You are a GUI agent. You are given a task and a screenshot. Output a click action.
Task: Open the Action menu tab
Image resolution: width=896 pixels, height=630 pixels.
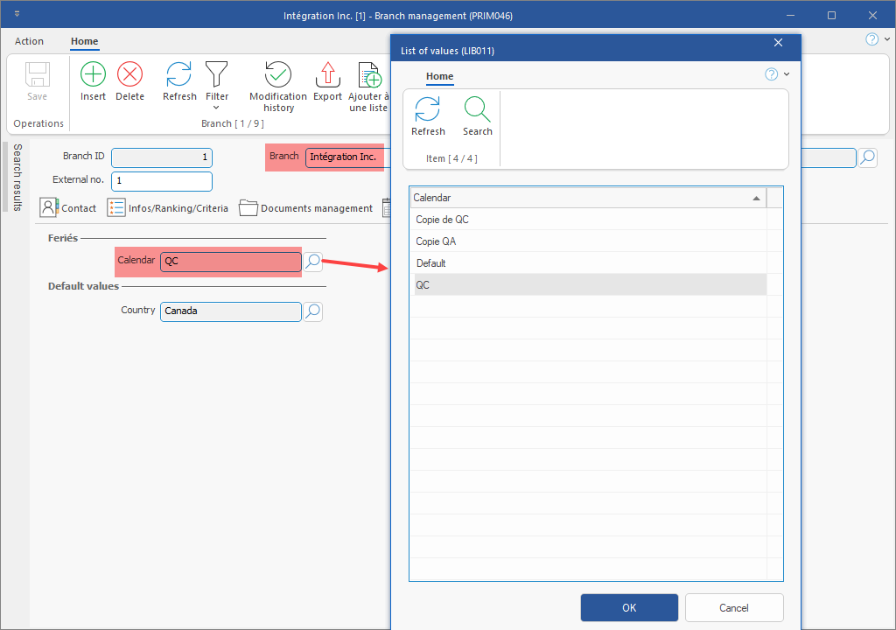pos(29,41)
